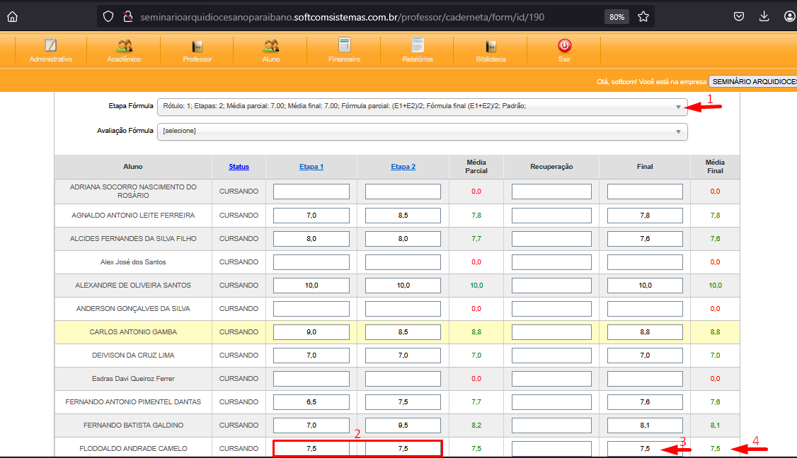Open the Aluno menu icon
797x458 pixels.
tap(270, 46)
